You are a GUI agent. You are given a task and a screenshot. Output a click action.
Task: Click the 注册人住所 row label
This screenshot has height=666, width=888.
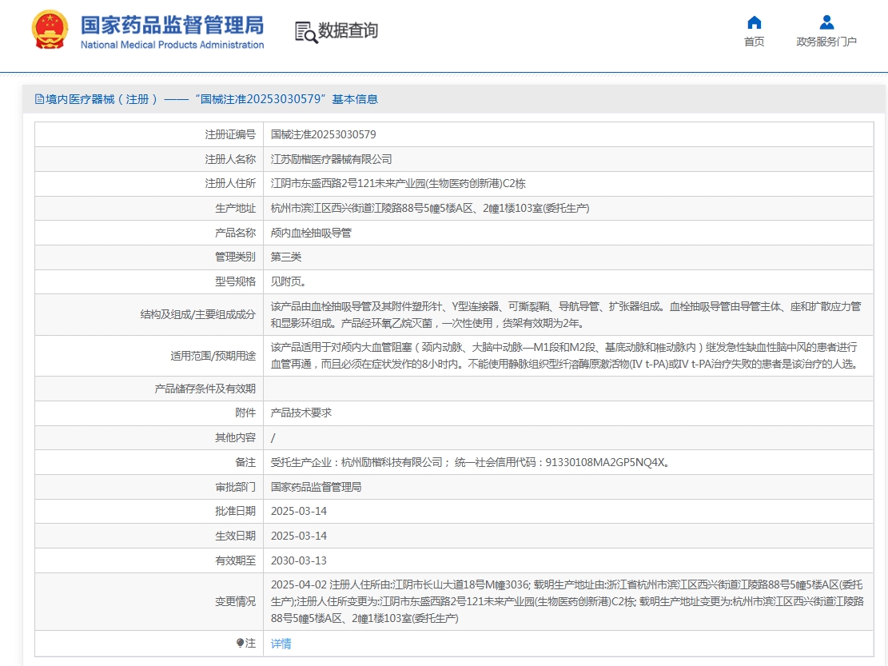[230, 184]
